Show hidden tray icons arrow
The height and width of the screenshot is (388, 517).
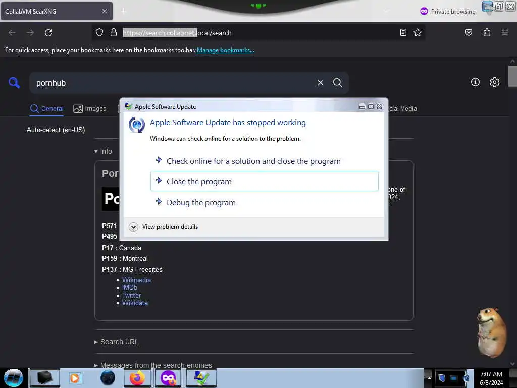(x=429, y=378)
